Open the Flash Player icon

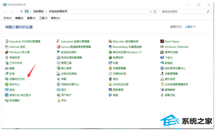tap(162, 41)
